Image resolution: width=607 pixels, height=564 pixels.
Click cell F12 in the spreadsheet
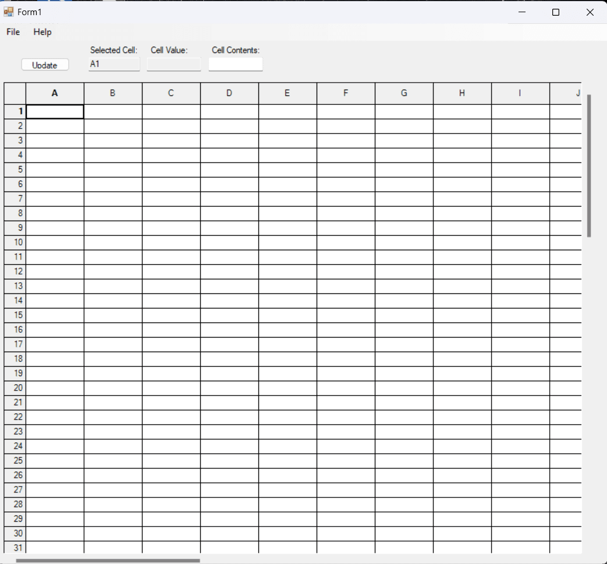click(x=346, y=271)
